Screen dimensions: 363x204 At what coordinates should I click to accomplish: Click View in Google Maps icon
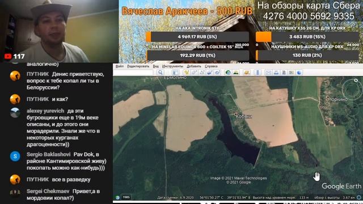tap(292, 73)
